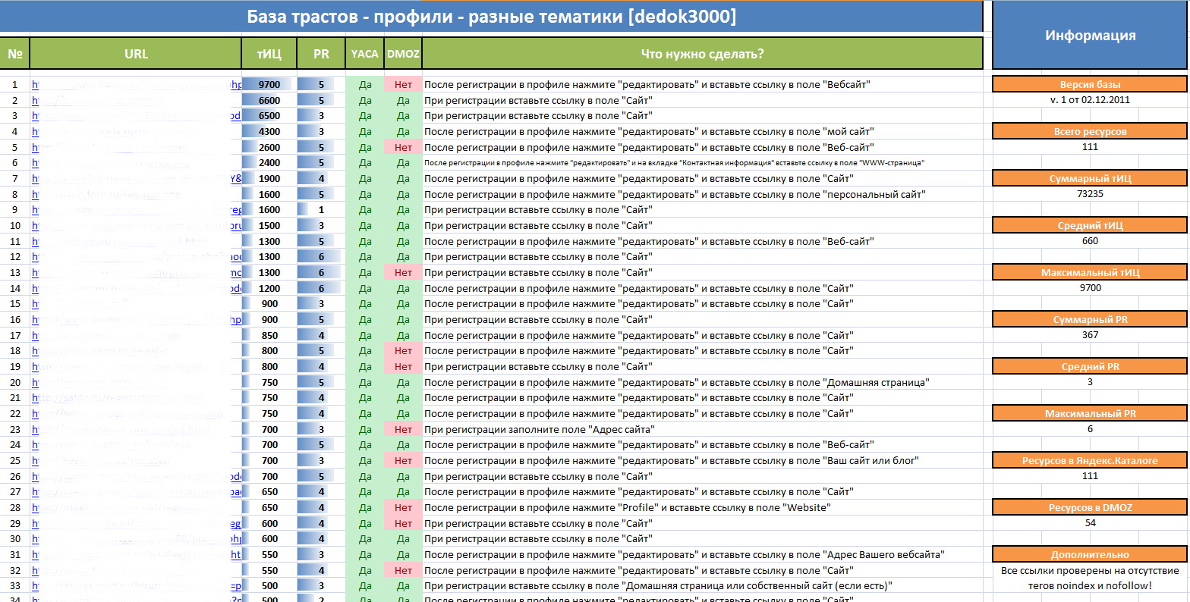The image size is (1190, 602).
Task: Select the тИЦ cell with value 2400
Action: (x=269, y=163)
